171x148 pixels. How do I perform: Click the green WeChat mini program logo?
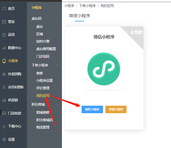point(104,69)
